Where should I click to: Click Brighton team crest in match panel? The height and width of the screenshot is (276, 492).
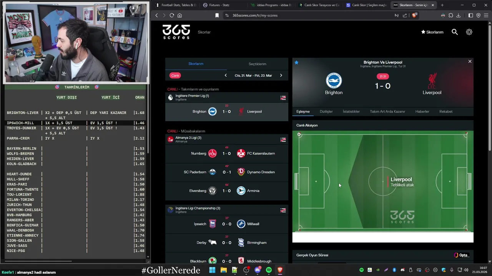tap(334, 80)
